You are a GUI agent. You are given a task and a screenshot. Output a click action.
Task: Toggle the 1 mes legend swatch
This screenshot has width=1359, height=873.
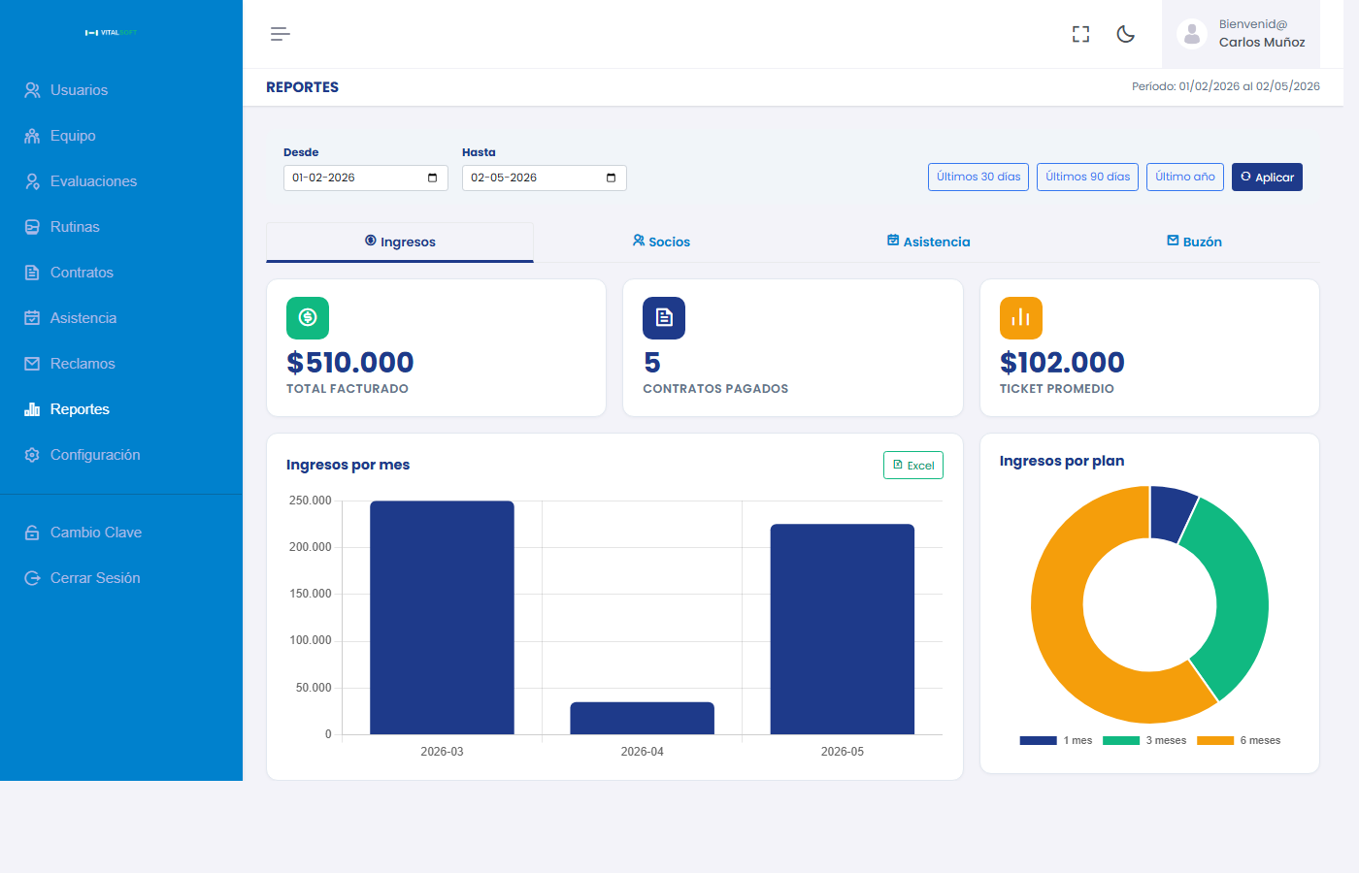tap(1038, 740)
